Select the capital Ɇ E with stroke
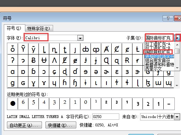 pyautogui.click(x=65, y=60)
